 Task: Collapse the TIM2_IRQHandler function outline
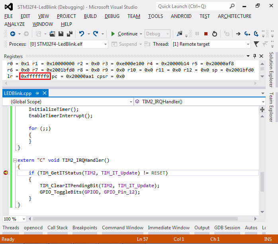point(15,160)
